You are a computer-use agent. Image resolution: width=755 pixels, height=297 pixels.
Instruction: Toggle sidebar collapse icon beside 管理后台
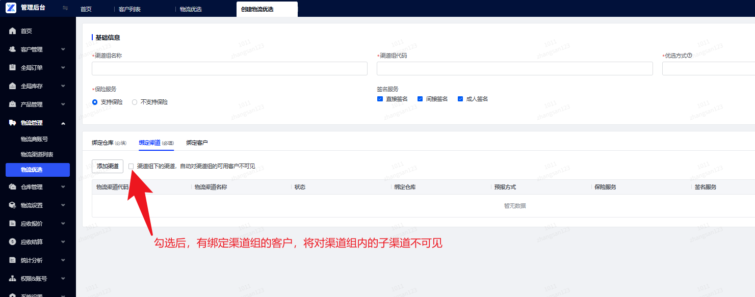[65, 8]
